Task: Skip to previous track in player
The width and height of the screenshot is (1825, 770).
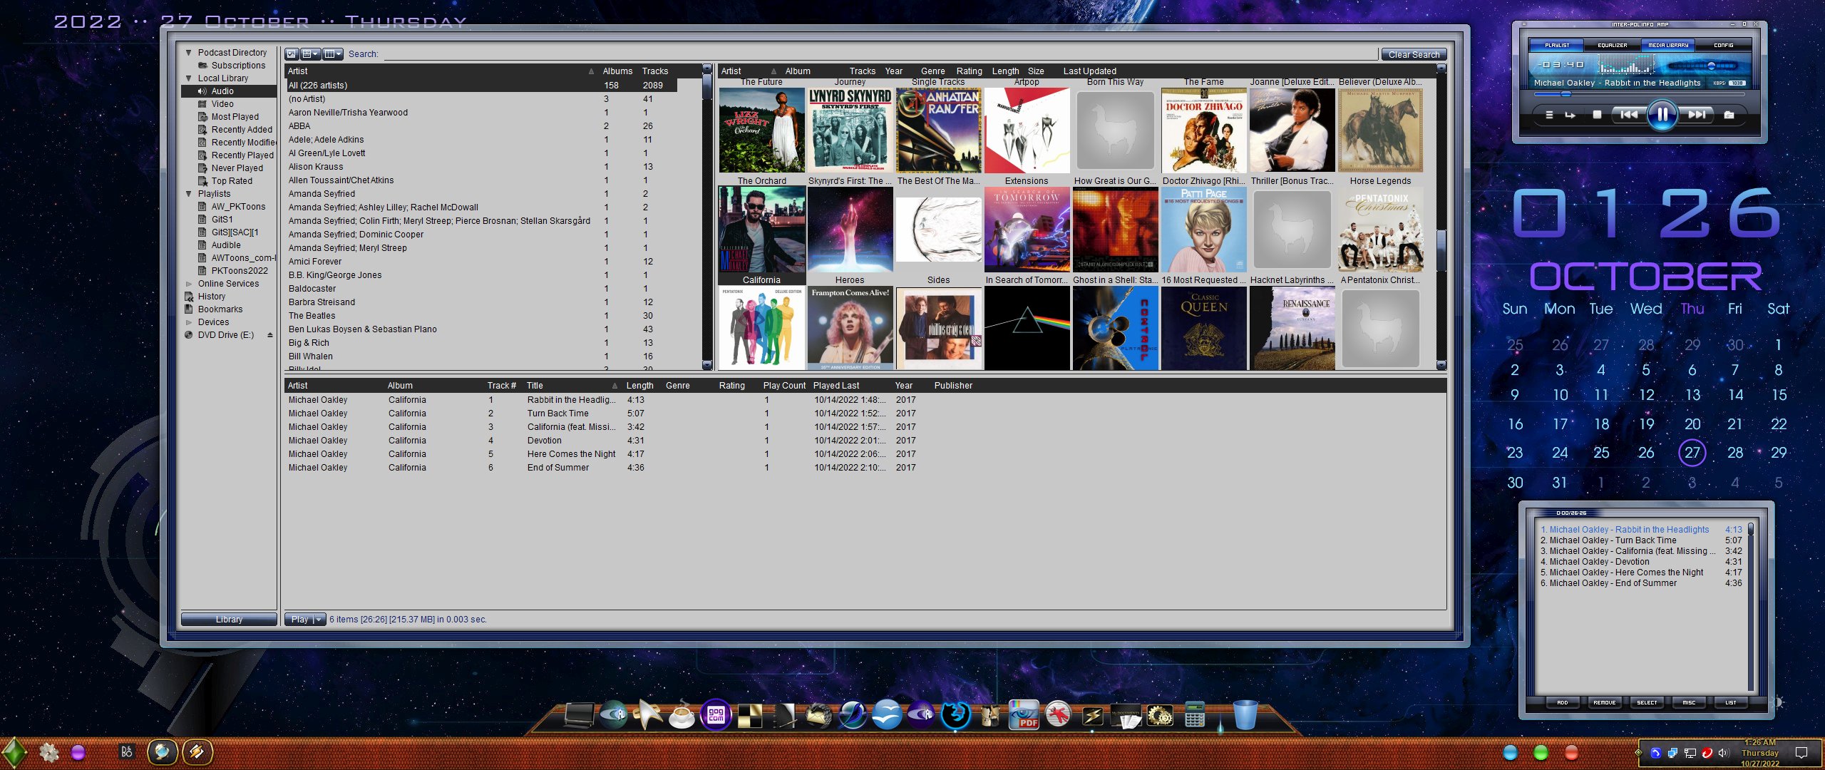Action: tap(1629, 114)
